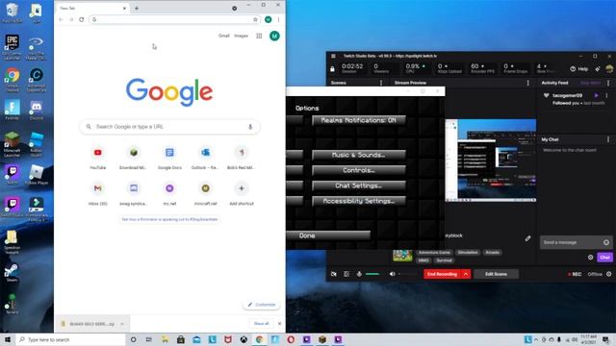The height and width of the screenshot is (346, 616).
Task: Open the Images link
Action: (241, 36)
